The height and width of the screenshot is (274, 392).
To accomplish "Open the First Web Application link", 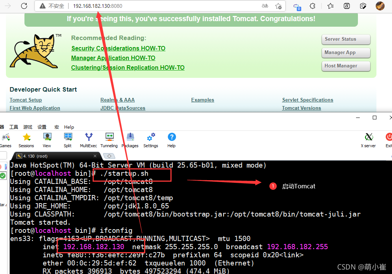I will (35, 108).
